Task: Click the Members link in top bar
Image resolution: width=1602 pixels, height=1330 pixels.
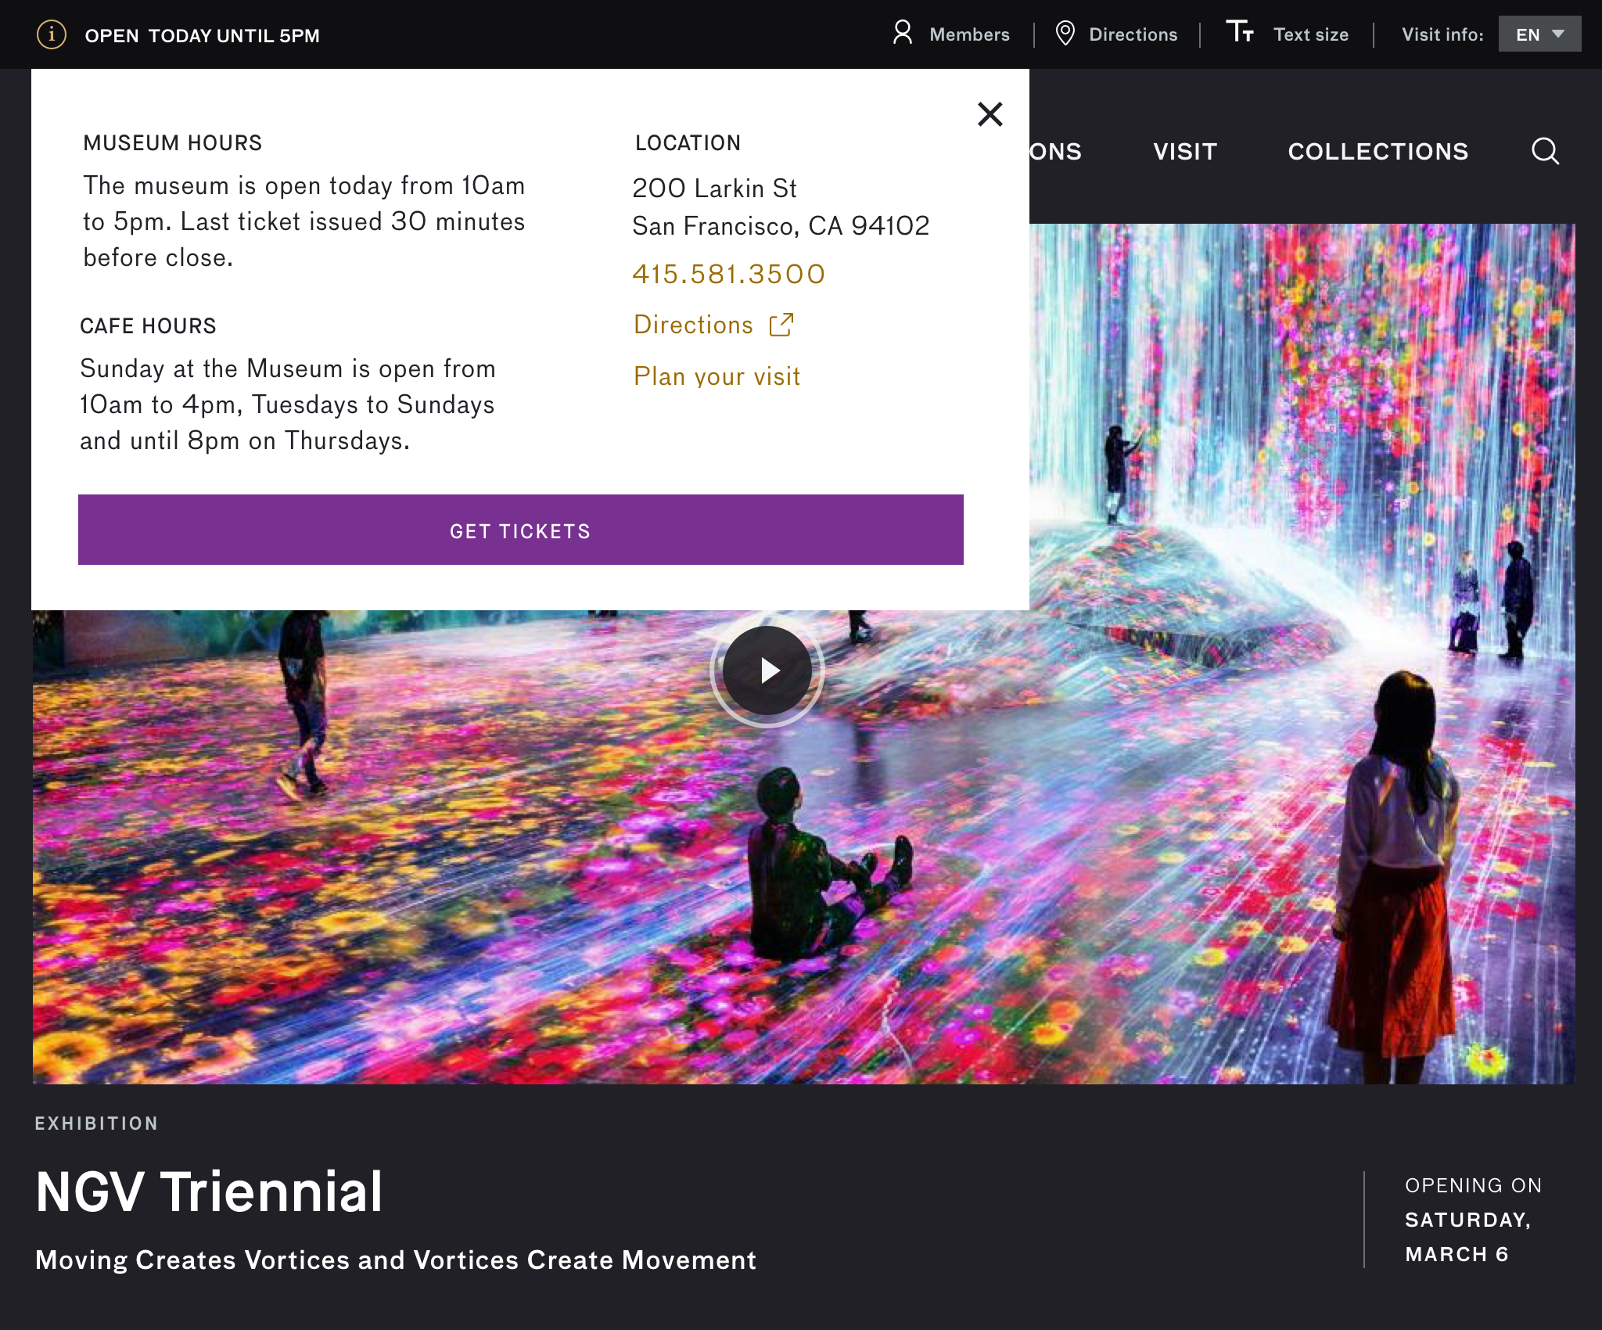Action: (x=969, y=34)
